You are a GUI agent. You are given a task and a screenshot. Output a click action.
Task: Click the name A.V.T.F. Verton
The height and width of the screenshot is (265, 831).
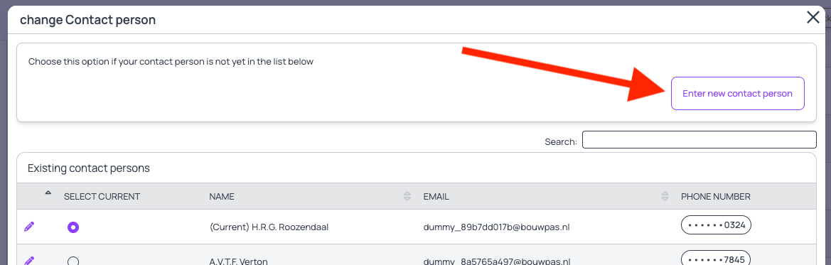[x=238, y=261]
